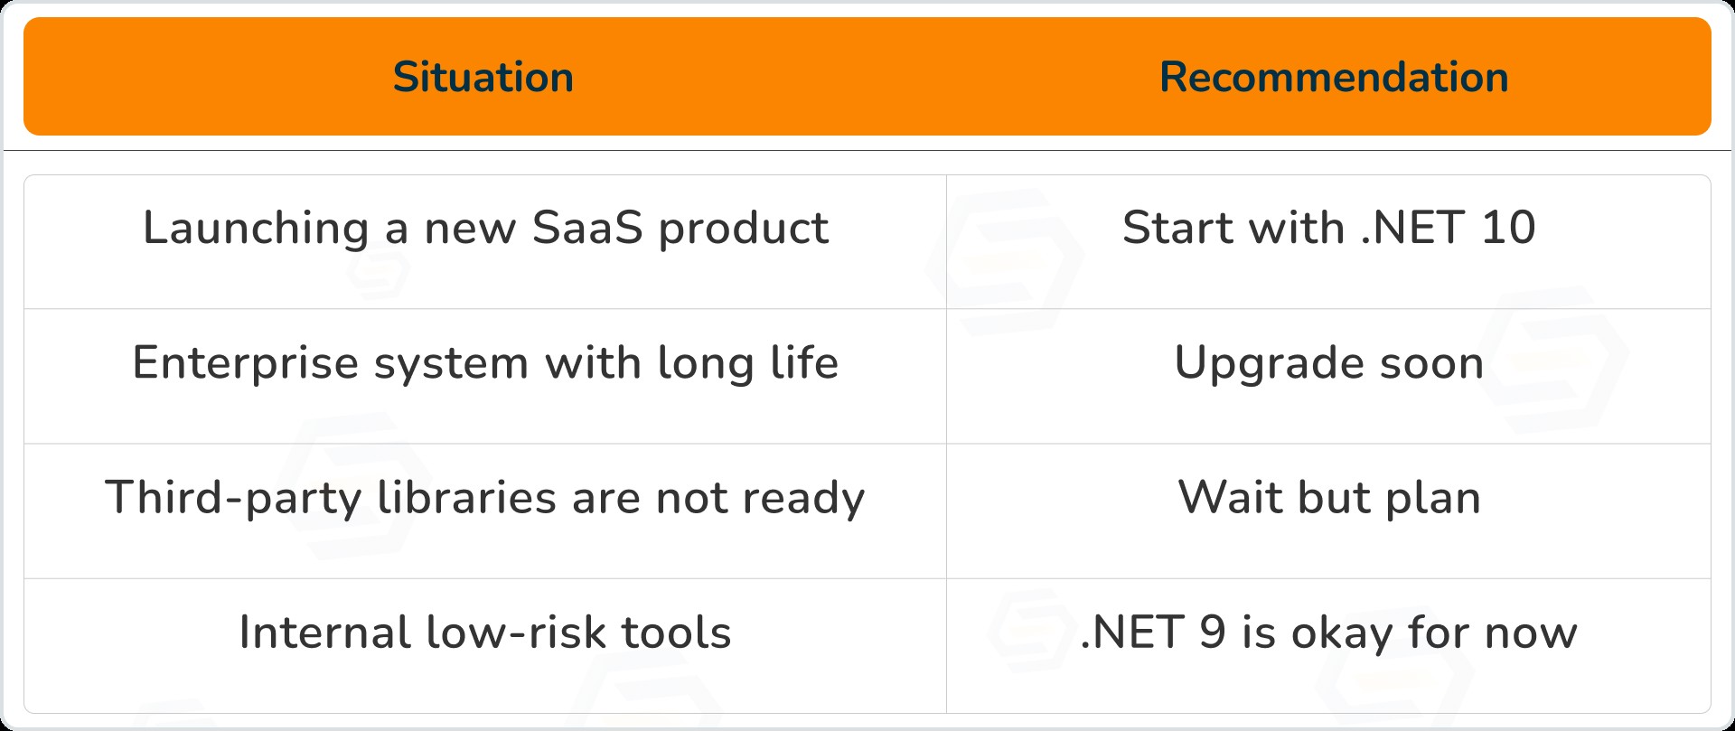Click the orange header bar between both titles
This screenshot has height=731, width=1735.
pos(867,78)
